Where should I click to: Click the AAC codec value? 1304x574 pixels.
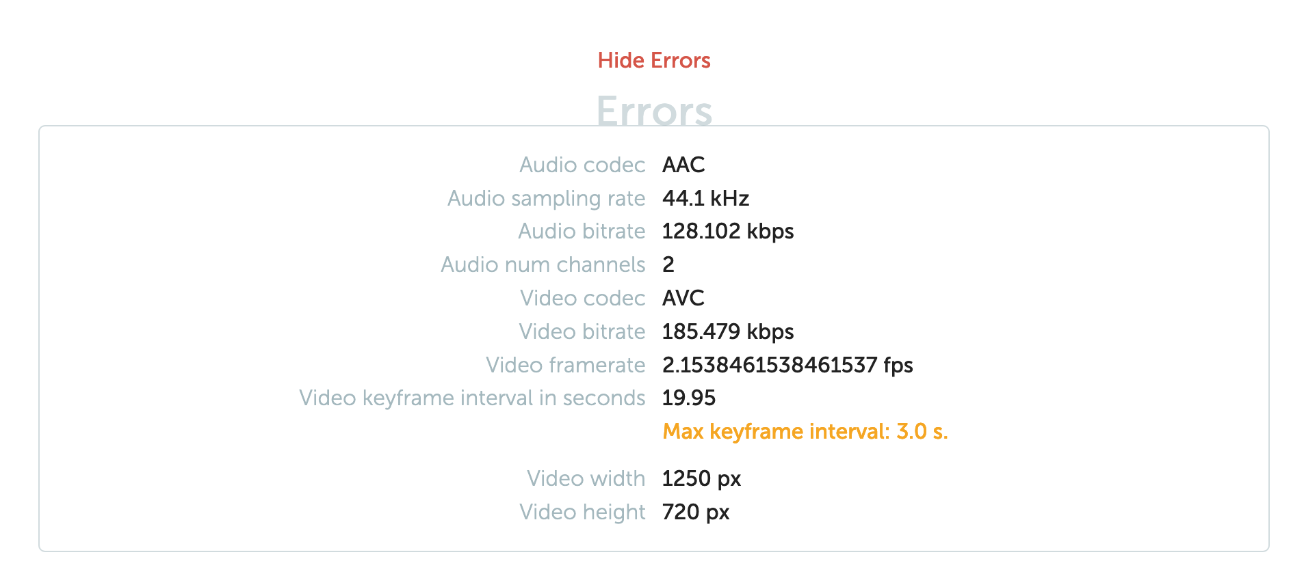[683, 165]
